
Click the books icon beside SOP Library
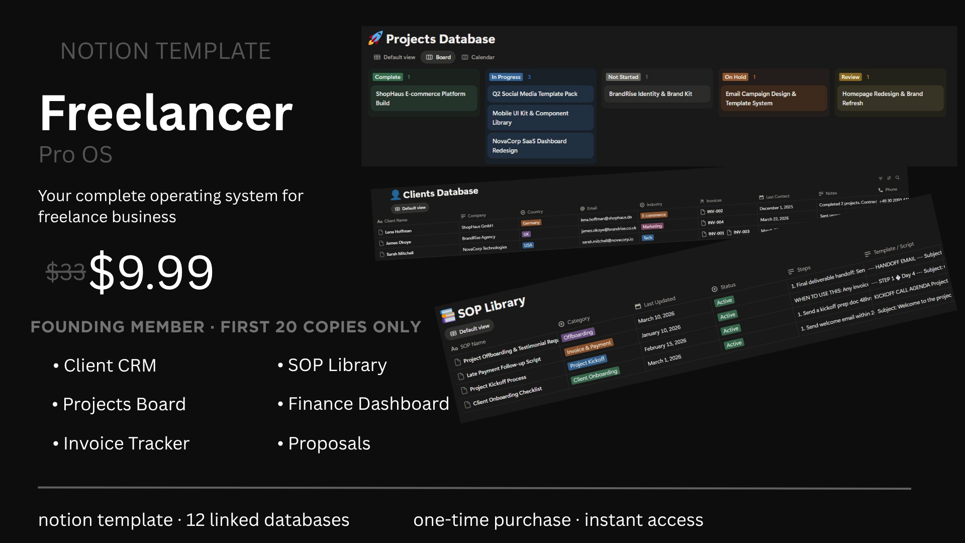click(447, 315)
